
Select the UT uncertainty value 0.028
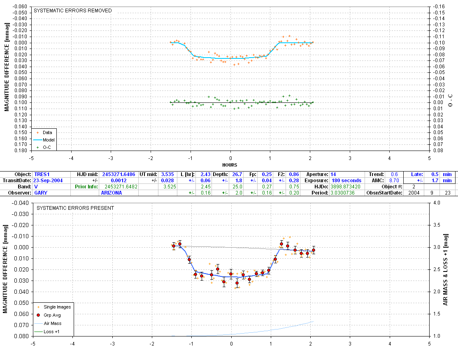click(167, 181)
